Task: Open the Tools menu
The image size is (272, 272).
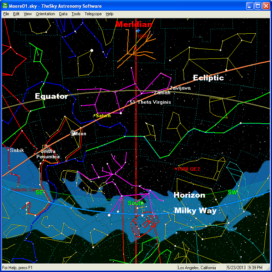Action: (x=76, y=14)
